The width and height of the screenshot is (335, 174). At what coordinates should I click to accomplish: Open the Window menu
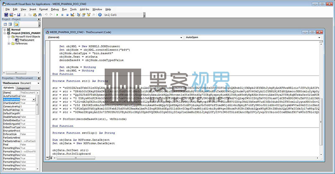point(97,9)
